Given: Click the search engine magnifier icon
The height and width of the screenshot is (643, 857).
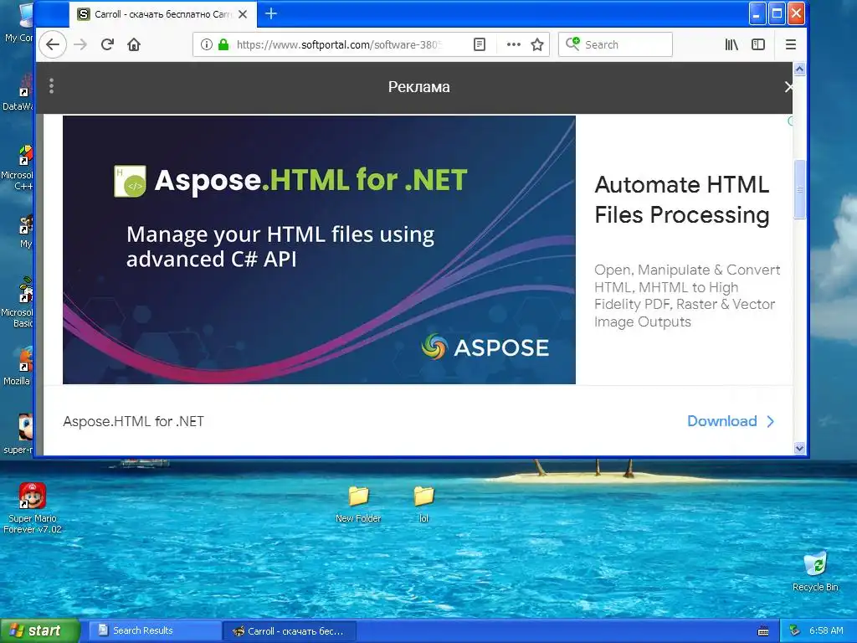Looking at the screenshot, I should [x=572, y=44].
